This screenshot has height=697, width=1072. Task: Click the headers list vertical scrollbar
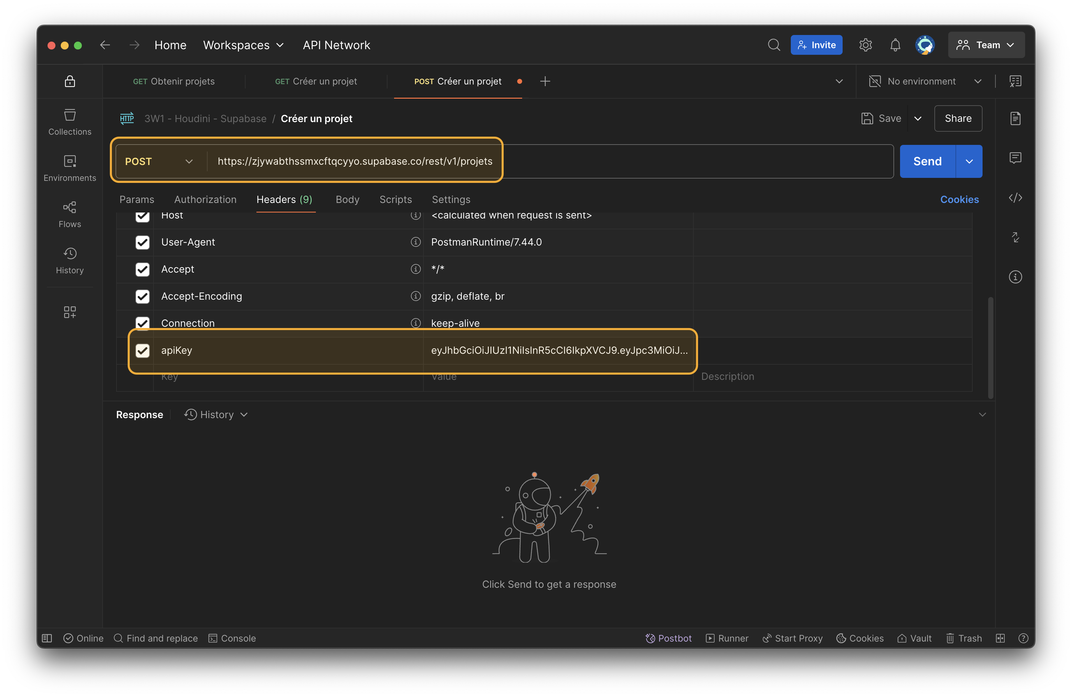990,348
